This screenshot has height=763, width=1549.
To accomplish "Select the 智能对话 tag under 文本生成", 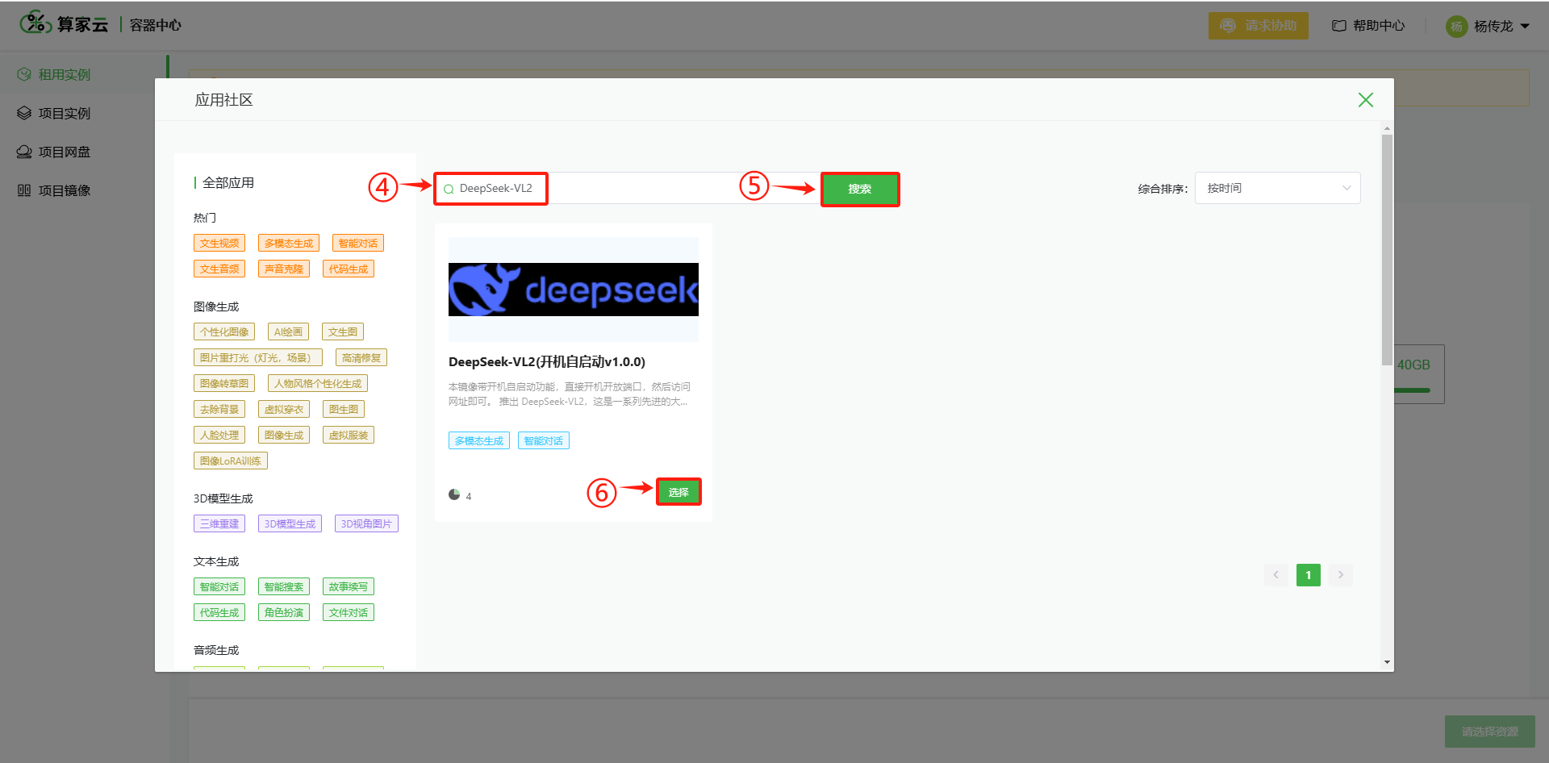I will (x=219, y=587).
